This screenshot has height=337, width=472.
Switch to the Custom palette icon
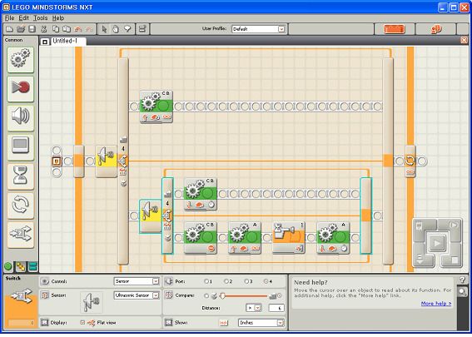32,266
